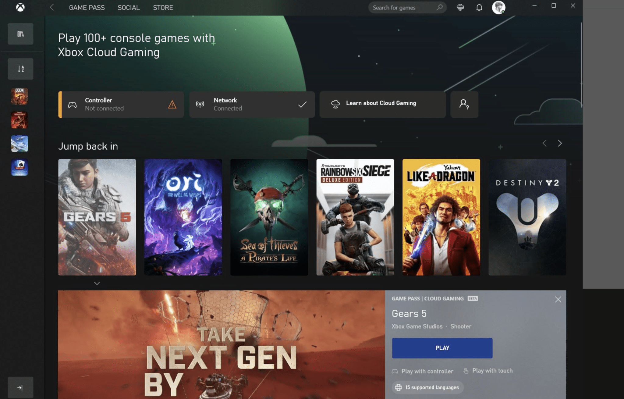Select the downloads/sort icon in sidebar
The width and height of the screenshot is (624, 399).
click(21, 69)
